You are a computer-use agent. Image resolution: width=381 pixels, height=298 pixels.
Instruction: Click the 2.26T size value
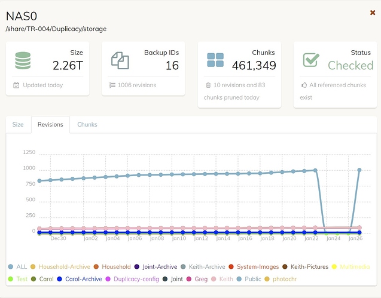68,66
